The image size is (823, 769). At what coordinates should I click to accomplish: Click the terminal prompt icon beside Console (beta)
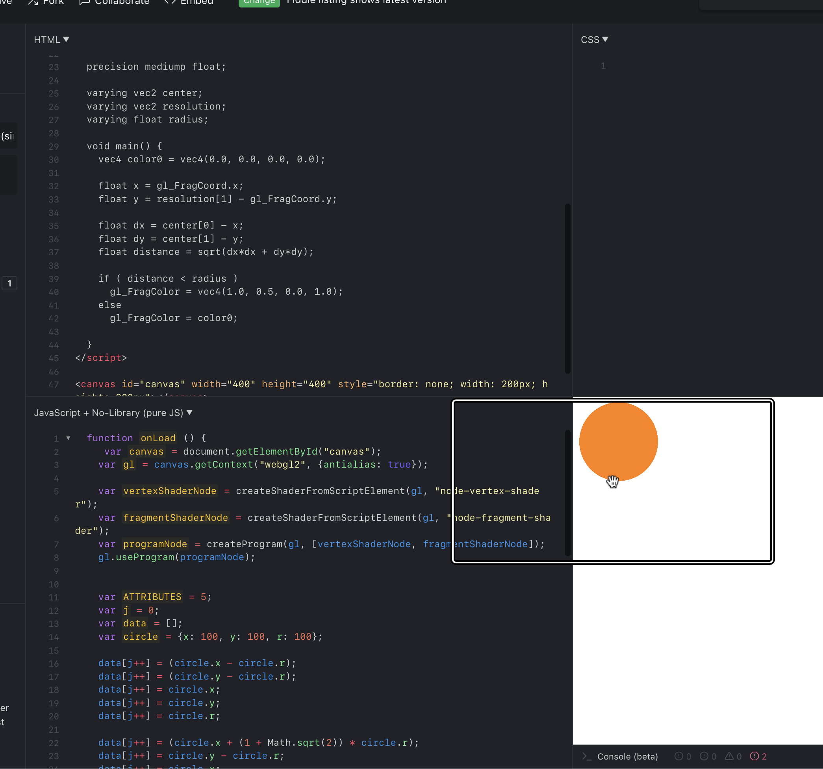587,756
